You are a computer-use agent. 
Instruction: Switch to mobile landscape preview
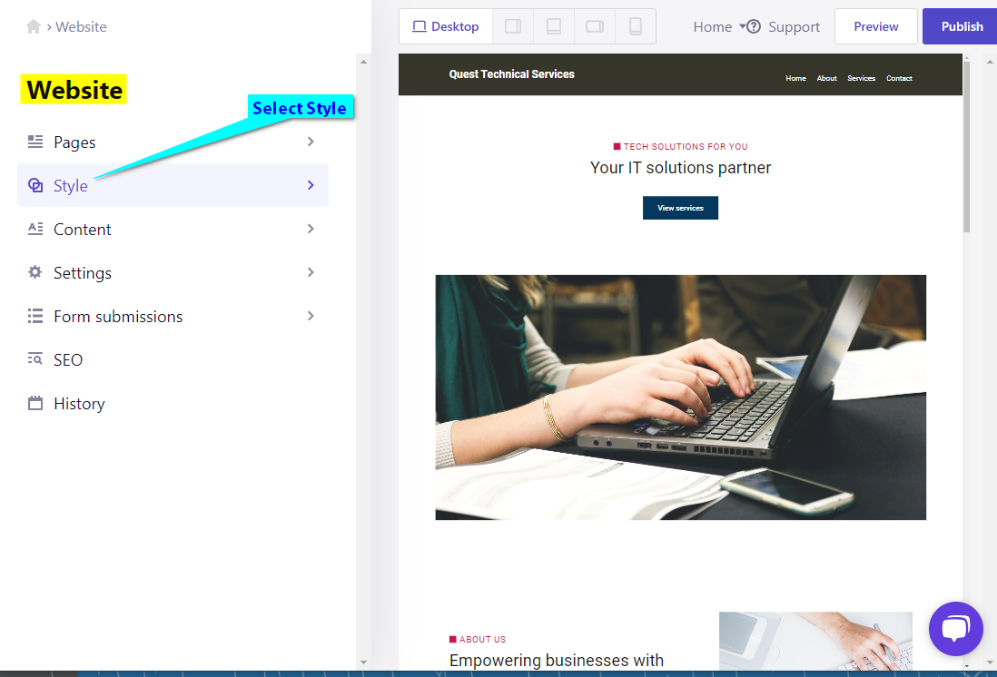(595, 26)
